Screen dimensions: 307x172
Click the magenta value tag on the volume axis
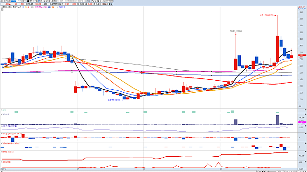pos(302,122)
